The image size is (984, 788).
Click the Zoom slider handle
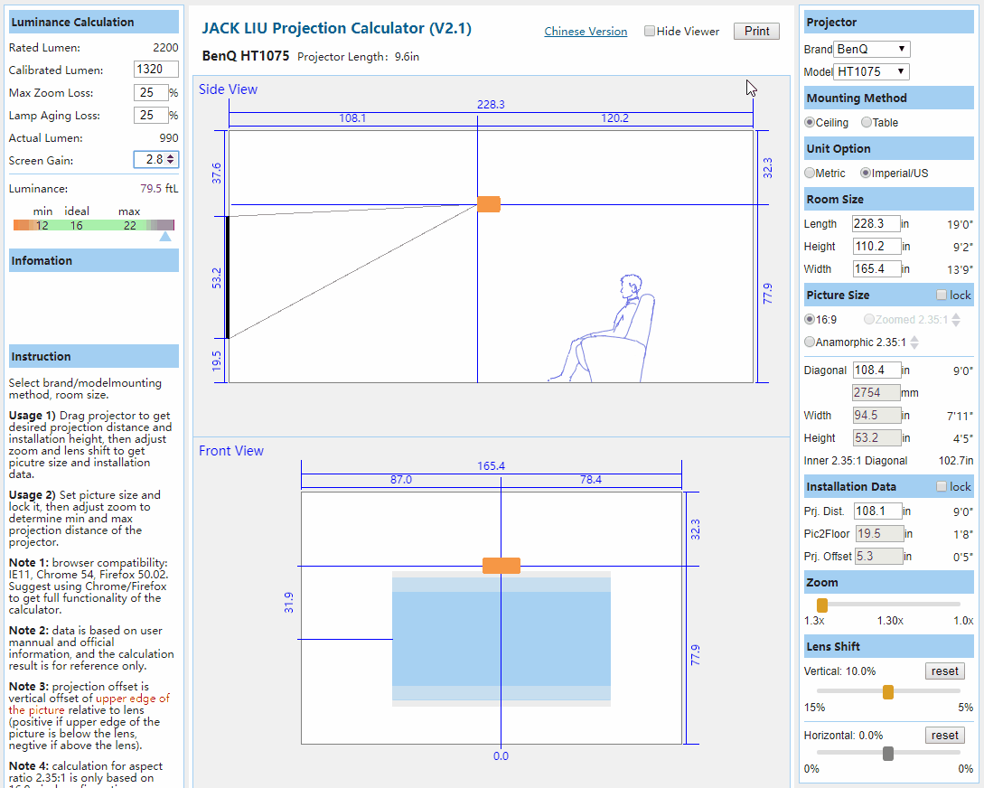822,605
